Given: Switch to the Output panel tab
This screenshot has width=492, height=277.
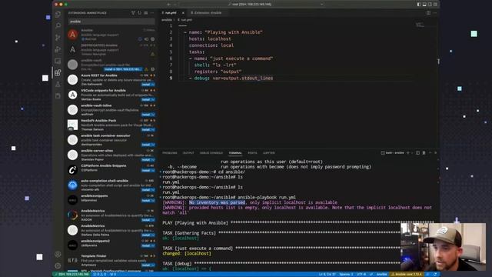Looking at the screenshot, I should (188, 153).
